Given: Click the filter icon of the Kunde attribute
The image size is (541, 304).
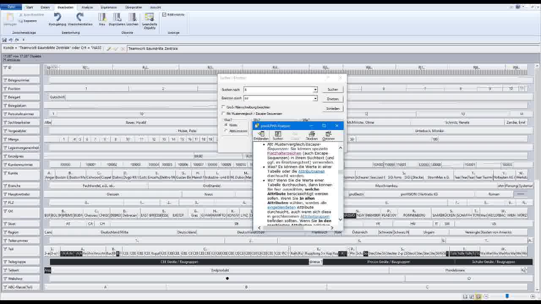Looking at the screenshot, I should point(5,173).
